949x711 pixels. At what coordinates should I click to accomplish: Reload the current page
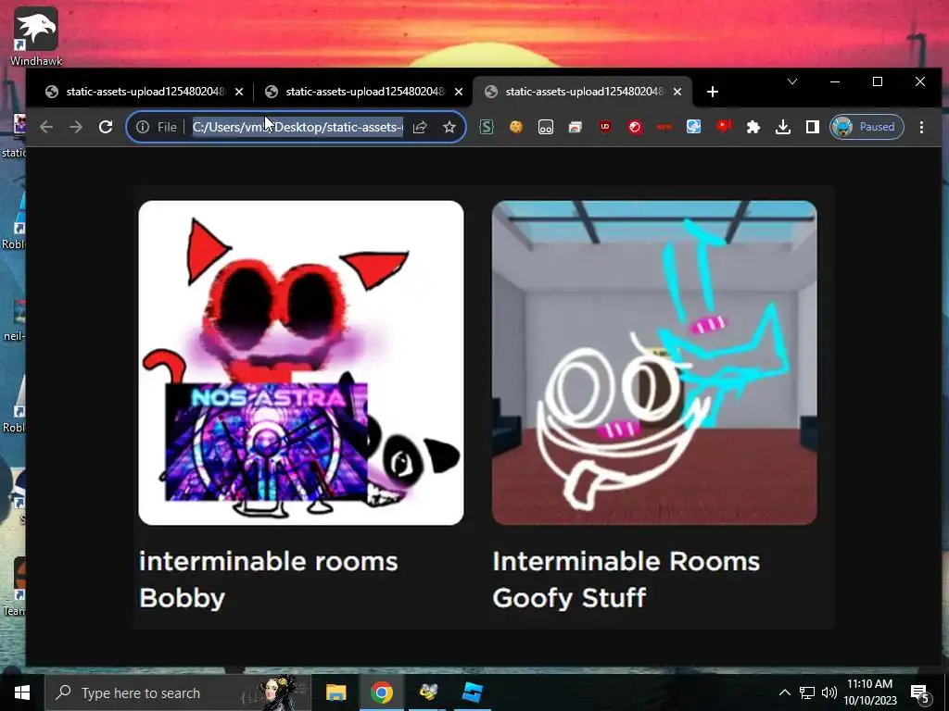point(106,127)
